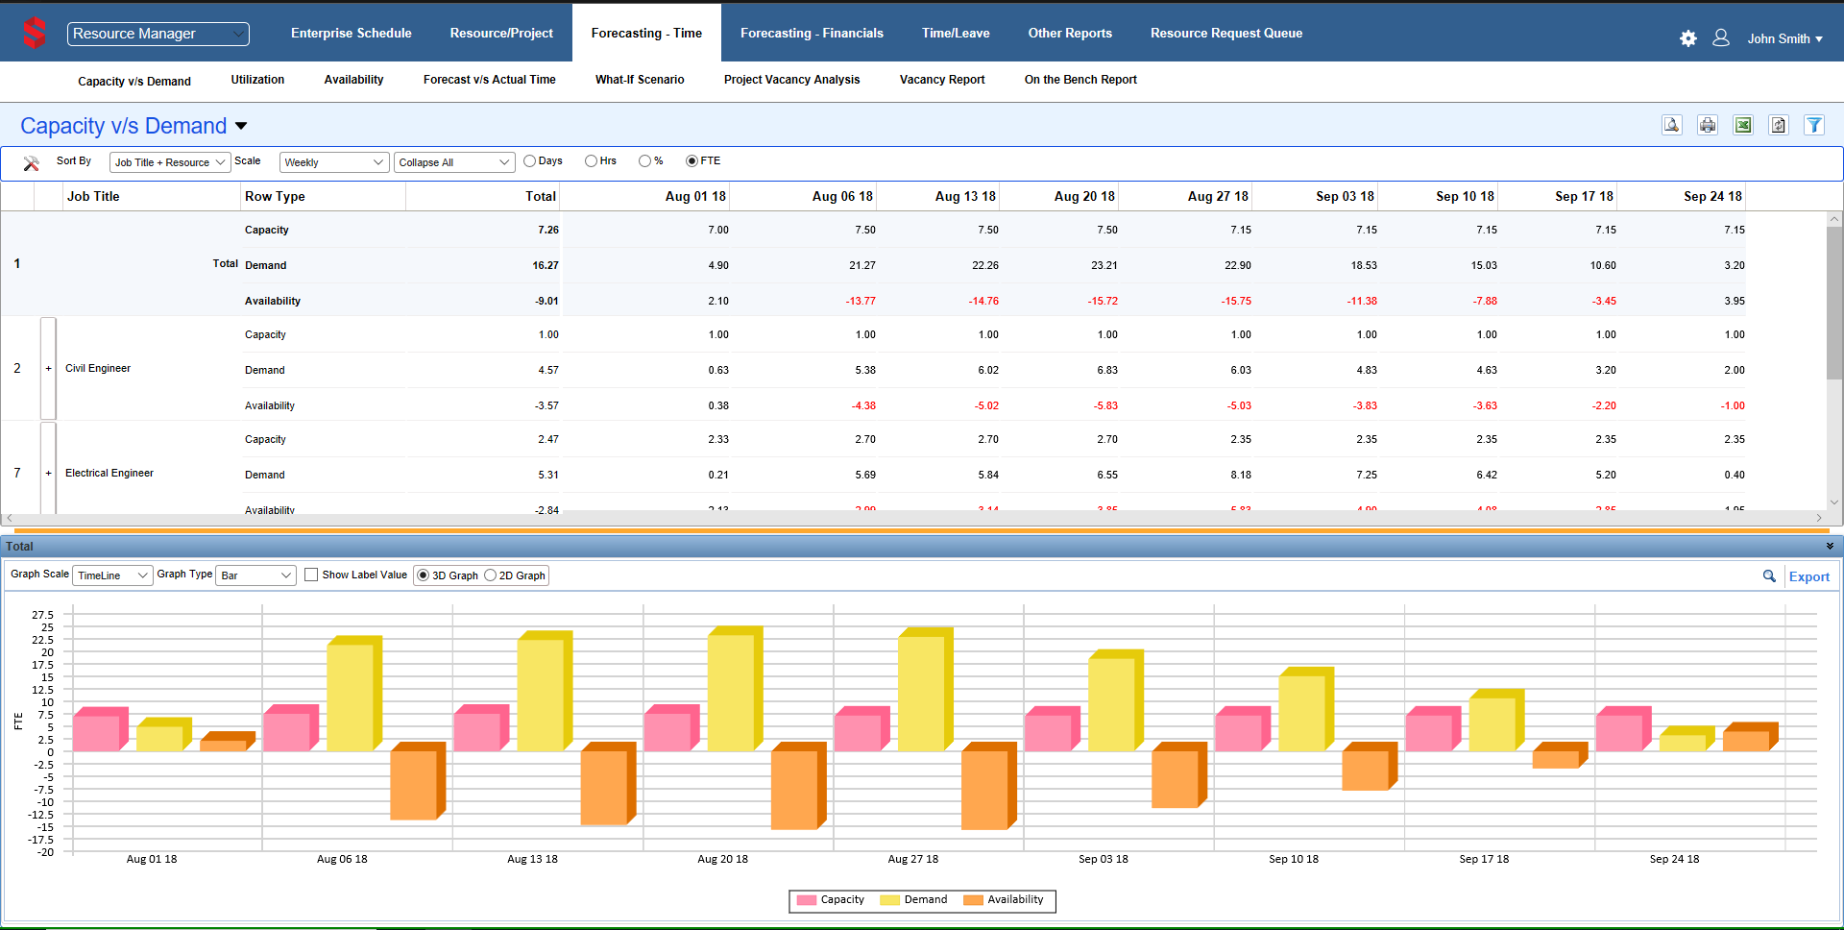1844x930 pixels.
Task: Click the printer icon
Action: coord(1708,125)
